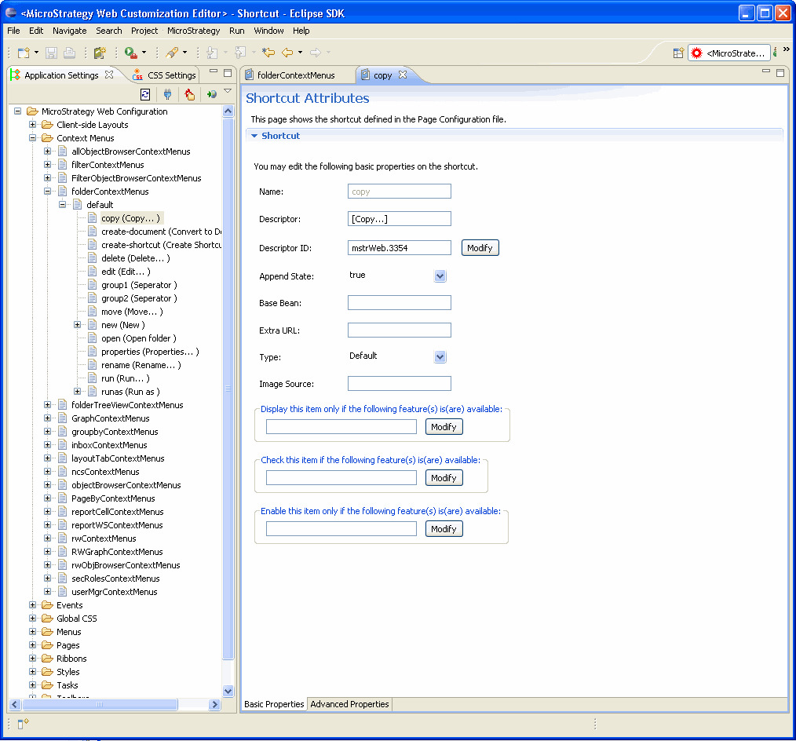
Task: Expand the Events folder
Action: coord(32,605)
